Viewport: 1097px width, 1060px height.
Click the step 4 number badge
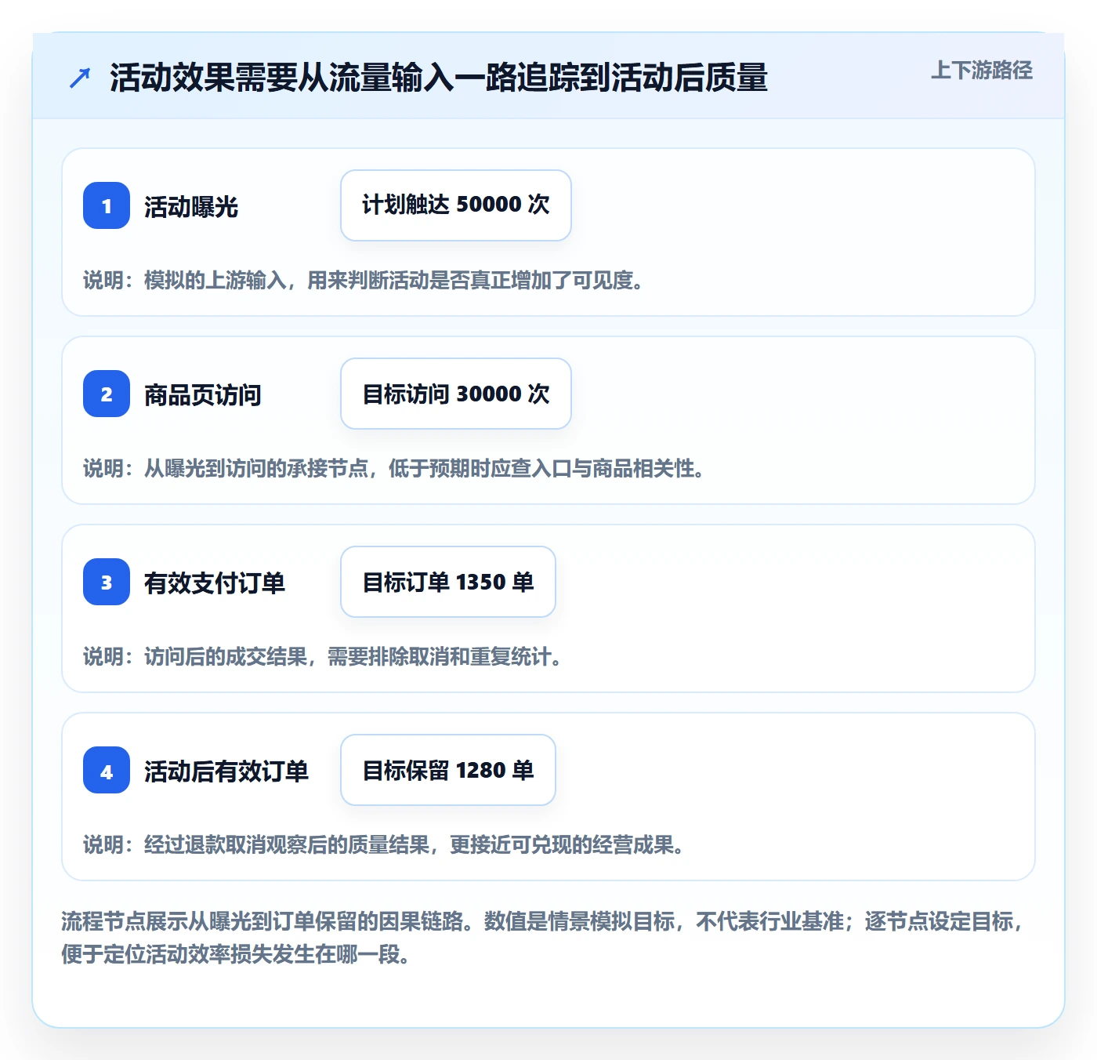click(107, 770)
